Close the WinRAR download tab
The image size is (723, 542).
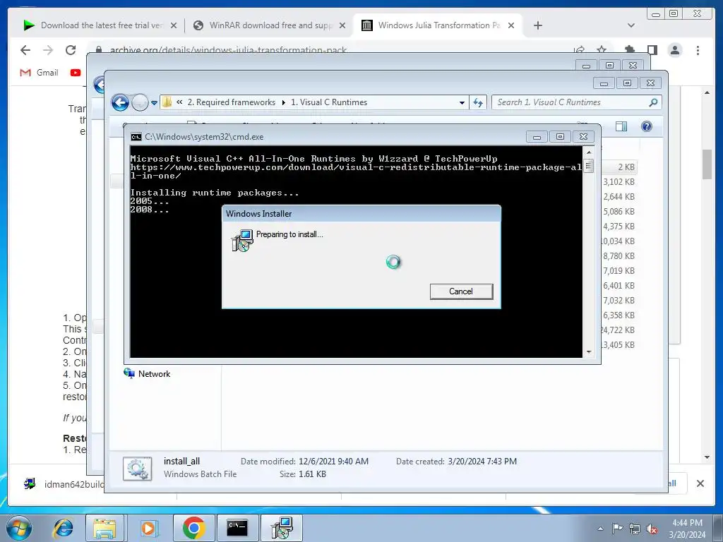tap(342, 25)
